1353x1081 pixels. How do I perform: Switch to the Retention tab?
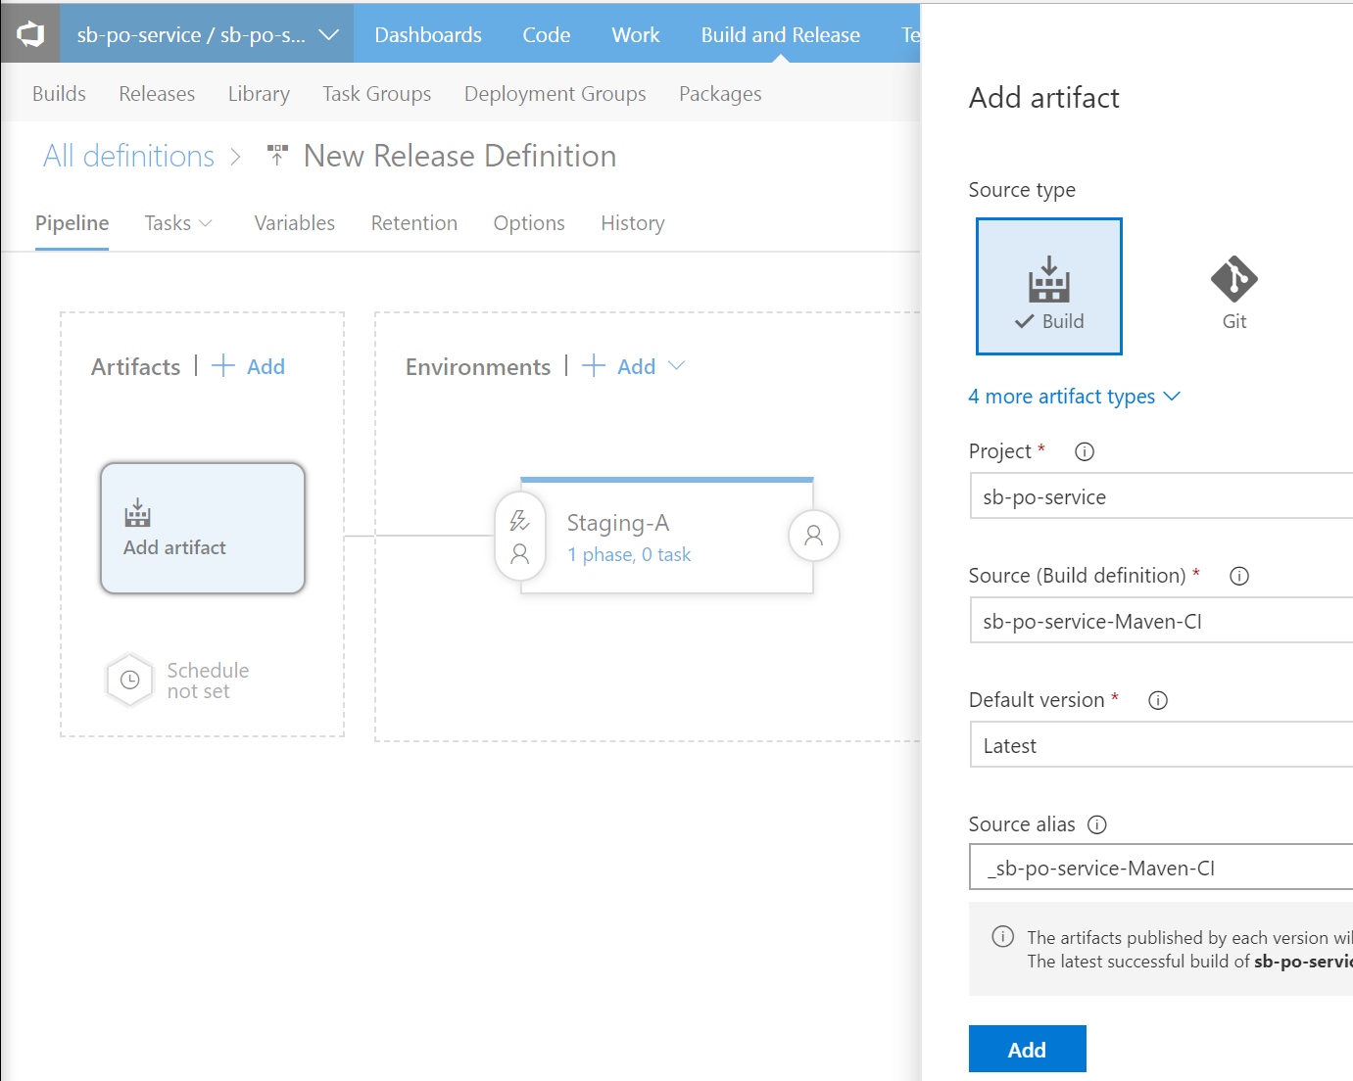click(x=413, y=223)
